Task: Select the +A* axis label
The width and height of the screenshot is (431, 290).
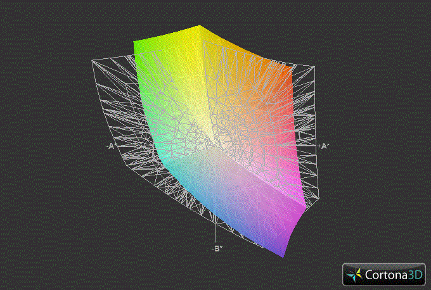Action: point(323,146)
